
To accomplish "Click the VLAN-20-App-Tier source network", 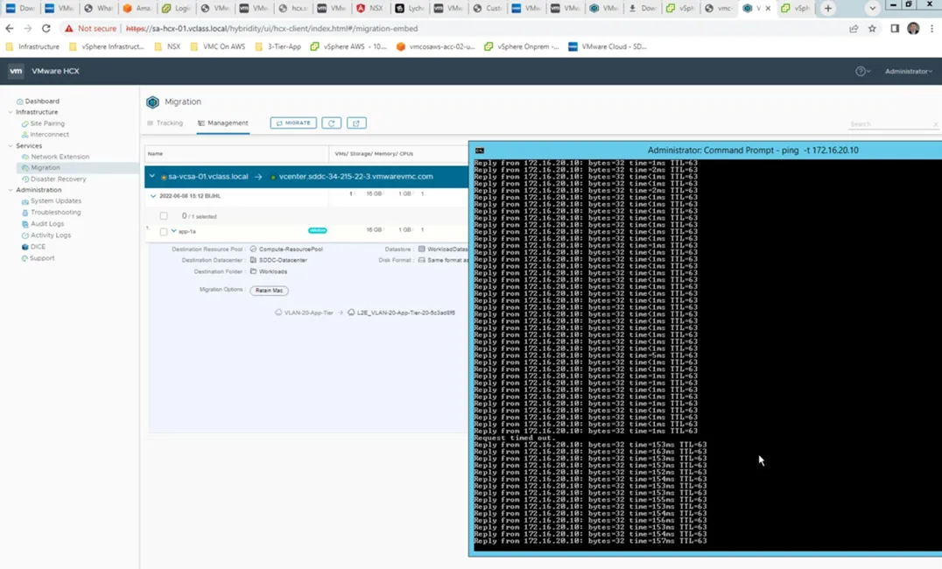I will coord(308,313).
